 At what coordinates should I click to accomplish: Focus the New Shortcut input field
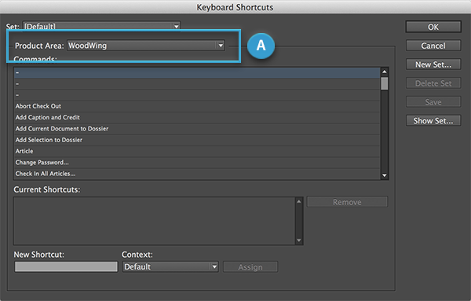pos(66,266)
